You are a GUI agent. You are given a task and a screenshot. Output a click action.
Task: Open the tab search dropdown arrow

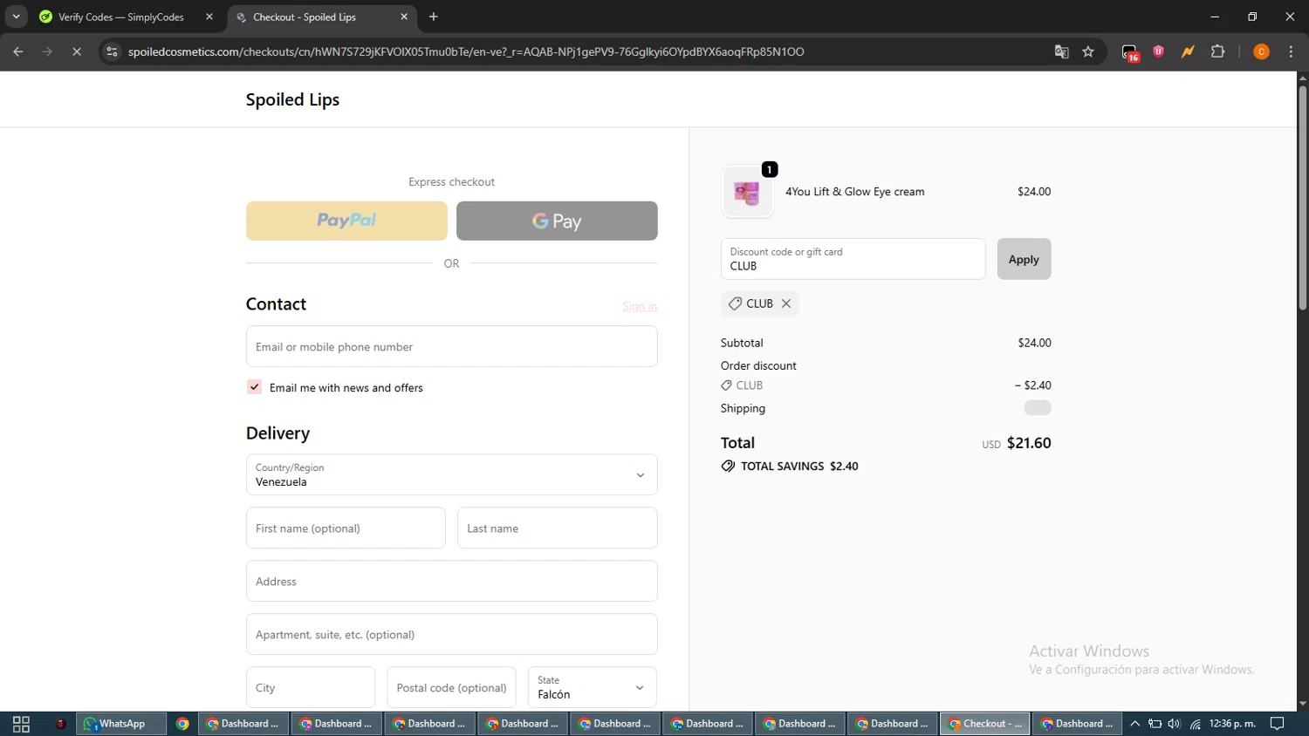[x=16, y=17]
